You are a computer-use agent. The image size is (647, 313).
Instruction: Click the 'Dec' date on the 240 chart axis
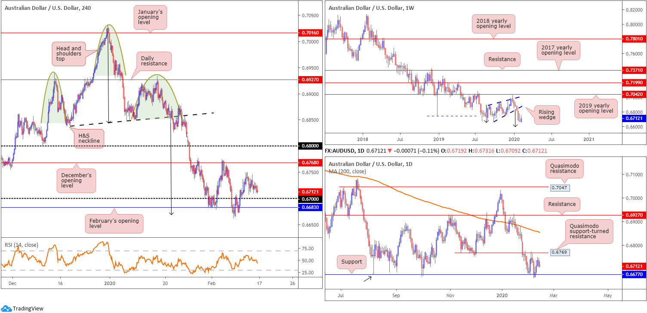click(12, 284)
